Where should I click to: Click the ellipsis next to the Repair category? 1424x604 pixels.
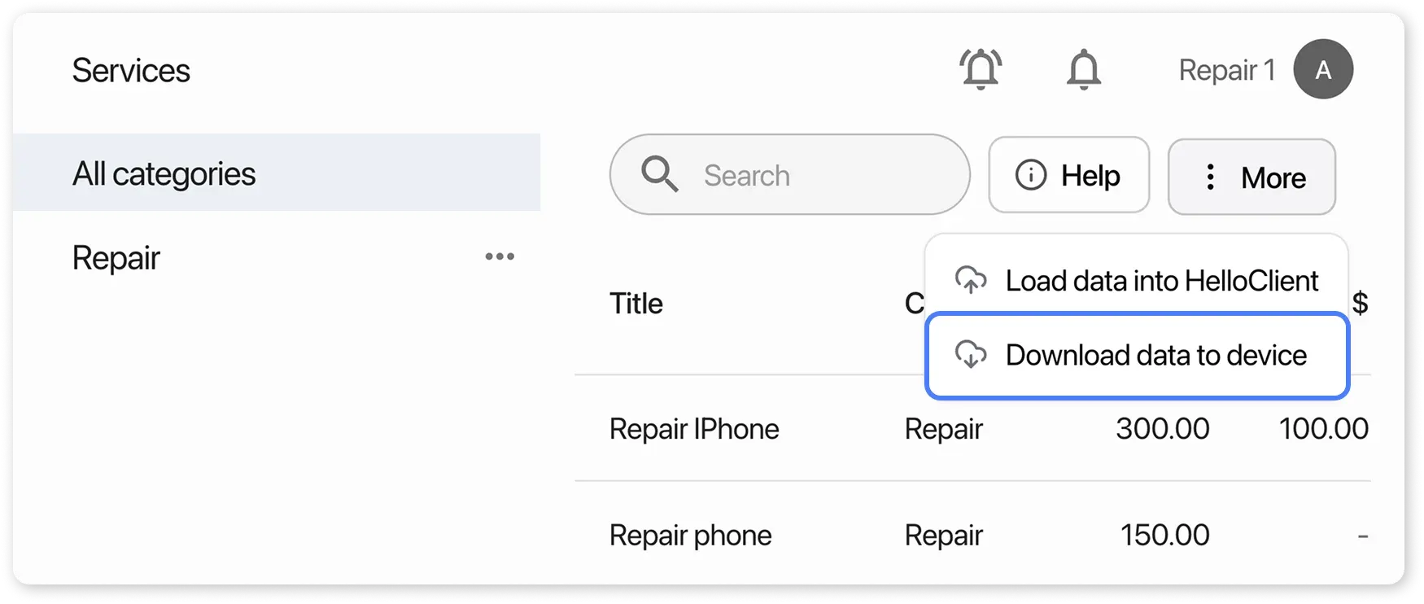pyautogui.click(x=500, y=256)
